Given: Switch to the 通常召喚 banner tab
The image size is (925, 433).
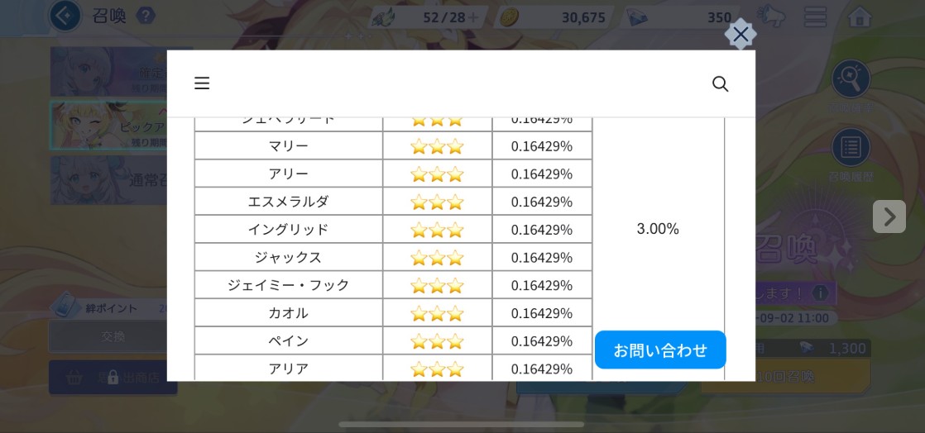Looking at the screenshot, I should 109,179.
